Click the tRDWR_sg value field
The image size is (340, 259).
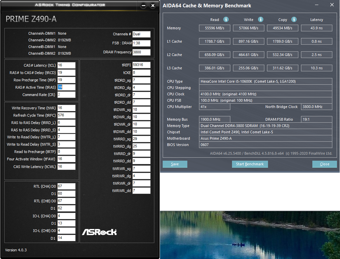[x=141, y=110]
